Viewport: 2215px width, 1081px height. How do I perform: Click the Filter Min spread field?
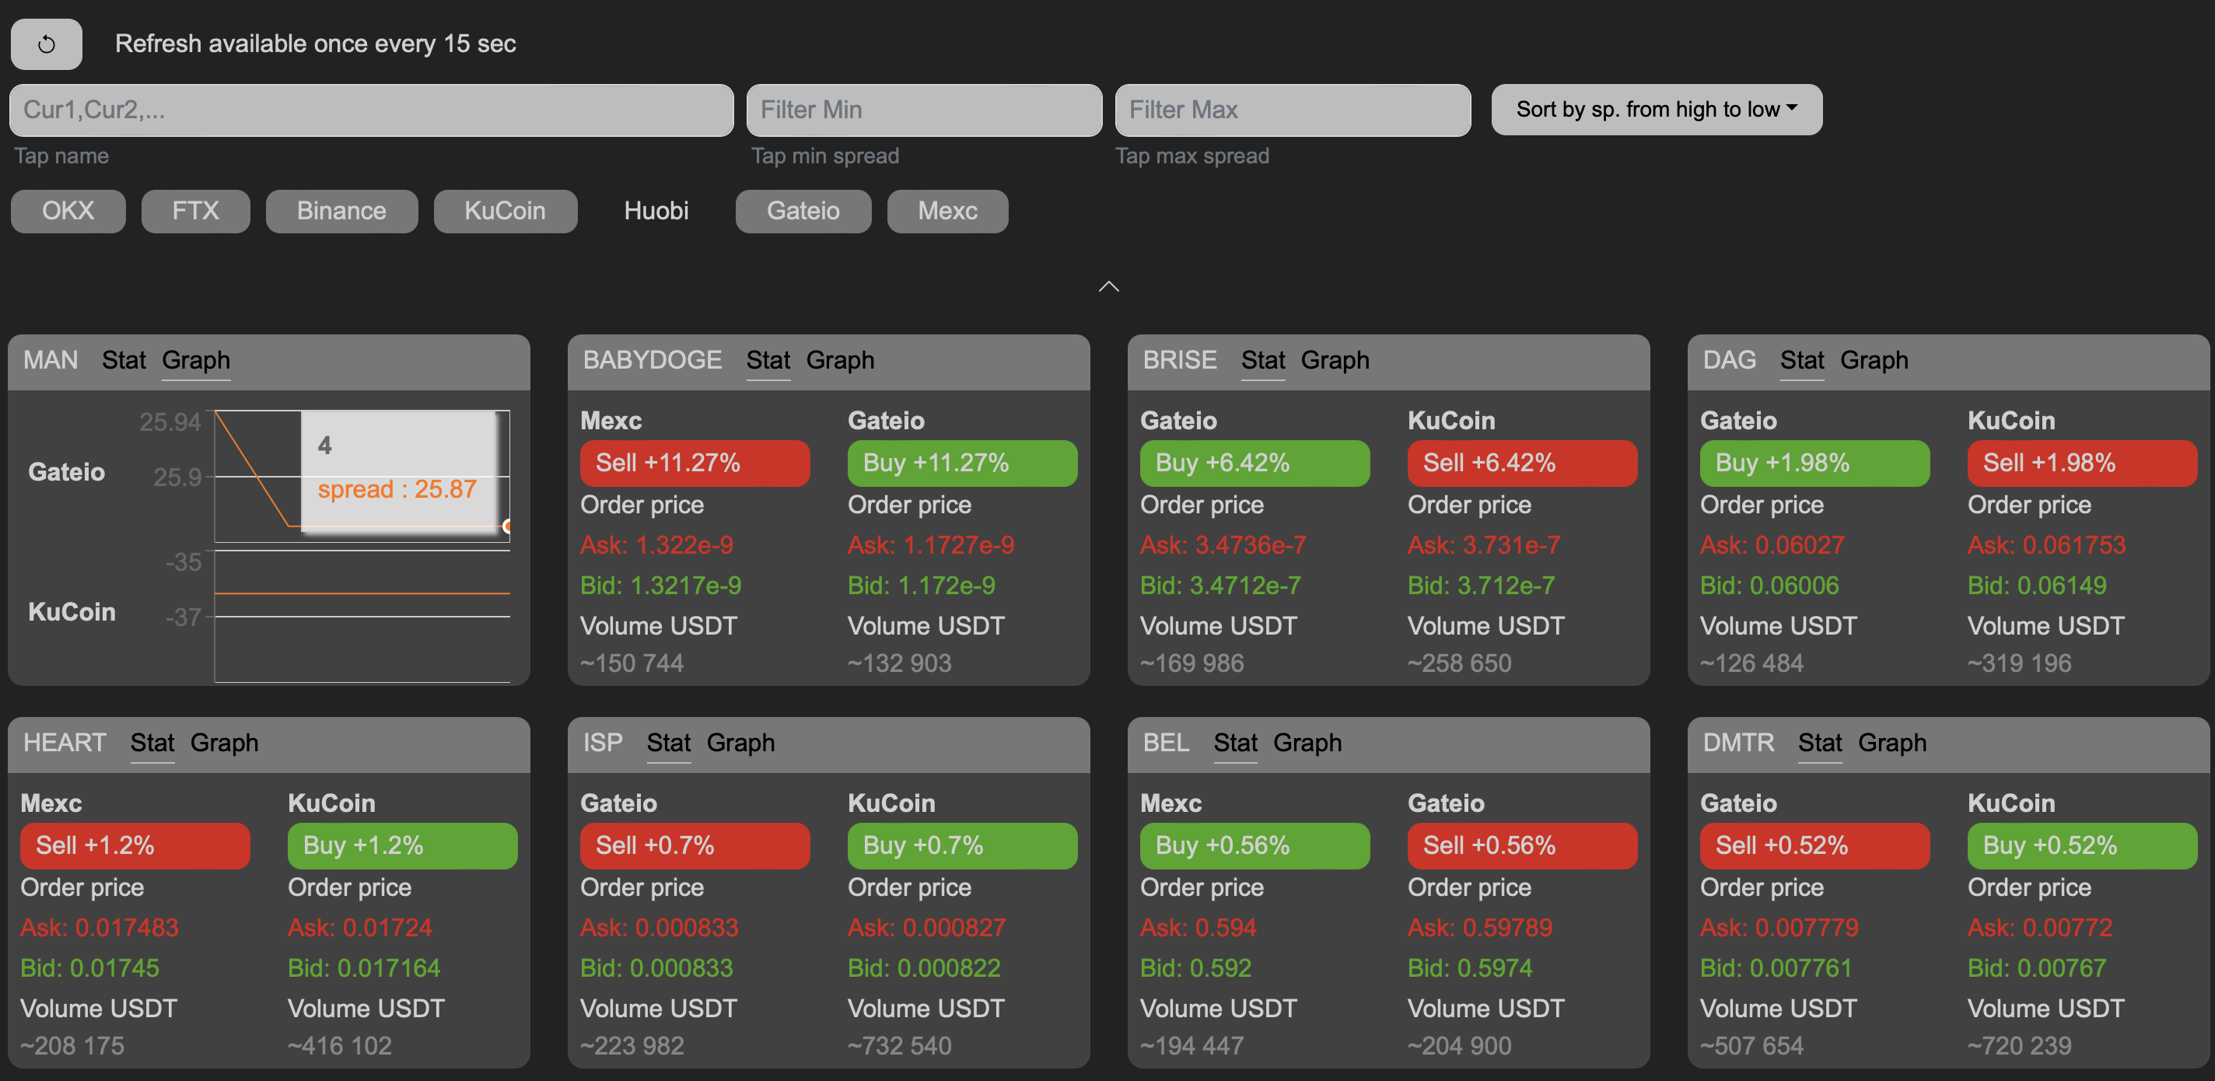click(x=925, y=109)
